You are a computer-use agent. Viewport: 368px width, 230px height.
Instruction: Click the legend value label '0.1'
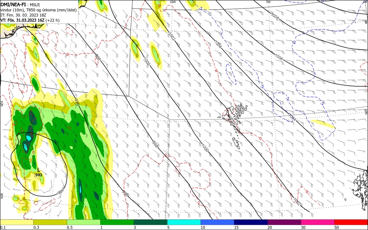tap(3, 227)
